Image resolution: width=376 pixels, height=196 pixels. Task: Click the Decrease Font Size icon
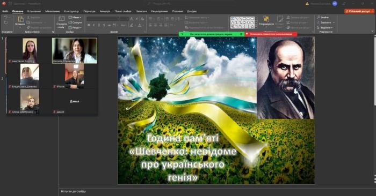tap(137, 19)
